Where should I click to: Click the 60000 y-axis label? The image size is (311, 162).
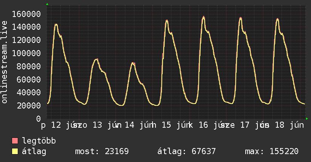pyautogui.click(x=29, y=79)
